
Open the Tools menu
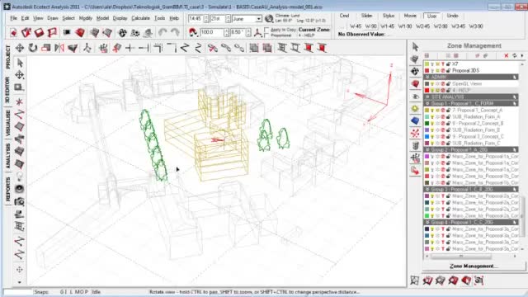159,18
